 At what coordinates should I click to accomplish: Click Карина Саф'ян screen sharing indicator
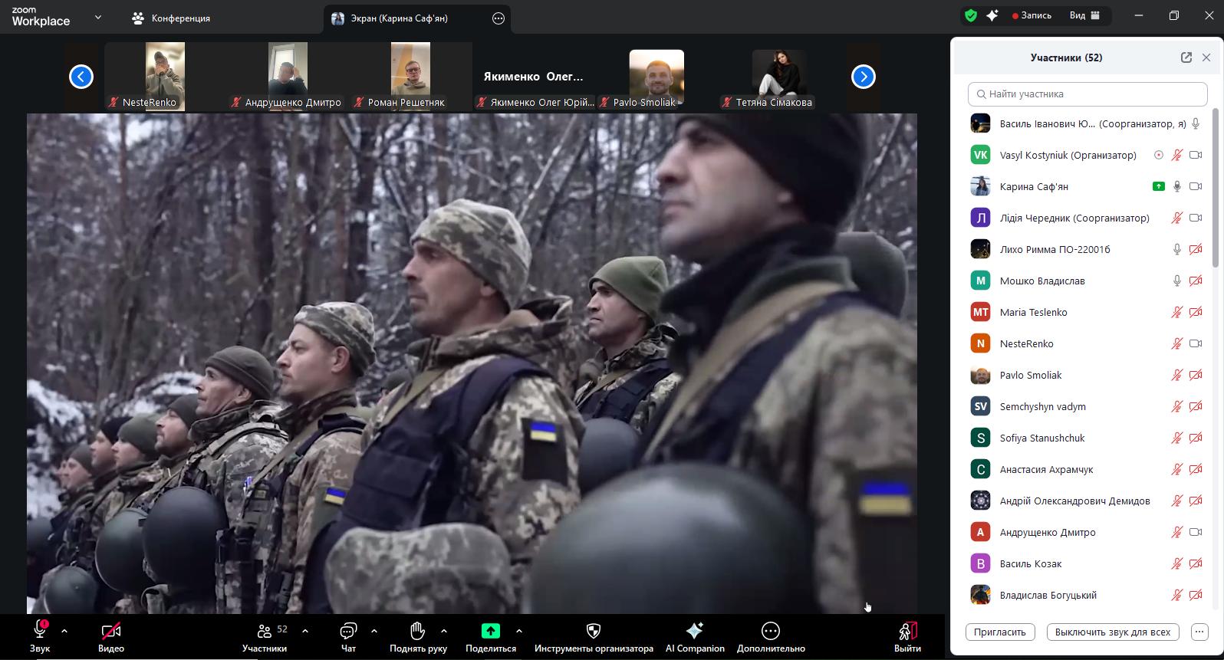pos(1159,186)
